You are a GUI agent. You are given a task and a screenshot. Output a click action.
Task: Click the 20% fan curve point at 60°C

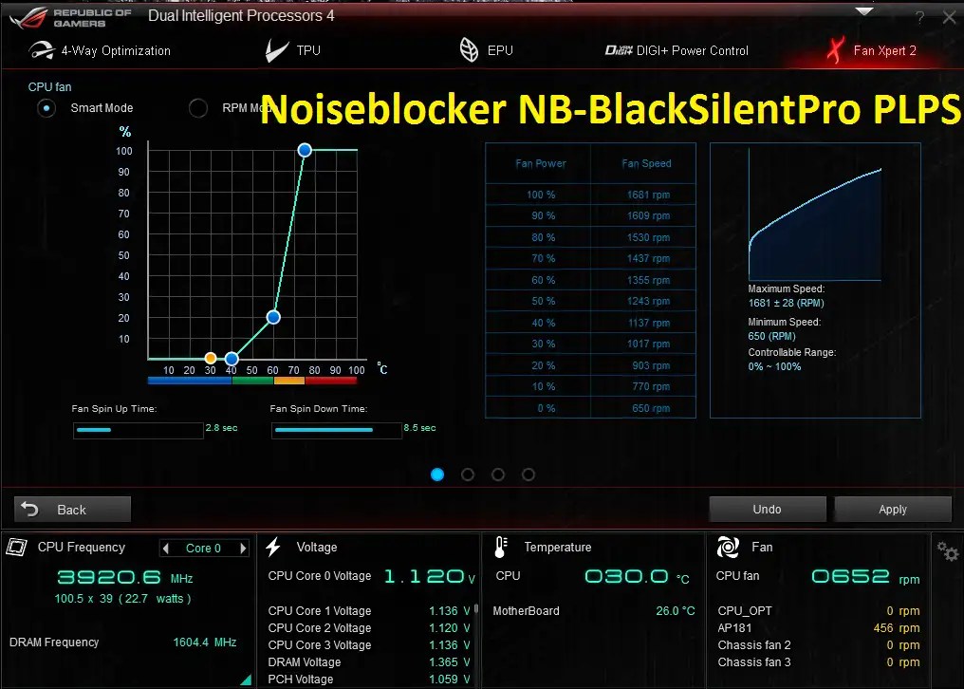(273, 317)
